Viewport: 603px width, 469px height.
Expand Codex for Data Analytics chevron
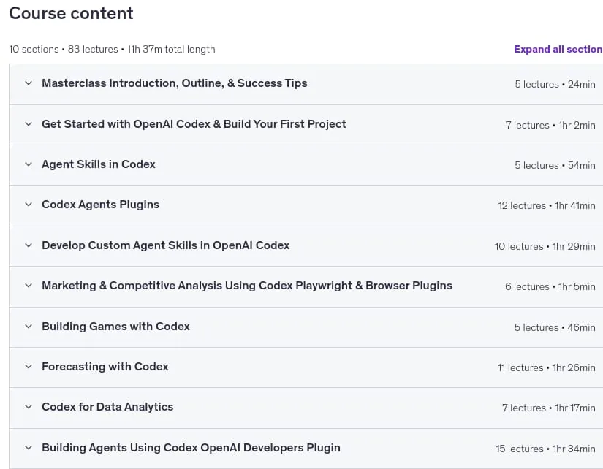click(x=29, y=407)
